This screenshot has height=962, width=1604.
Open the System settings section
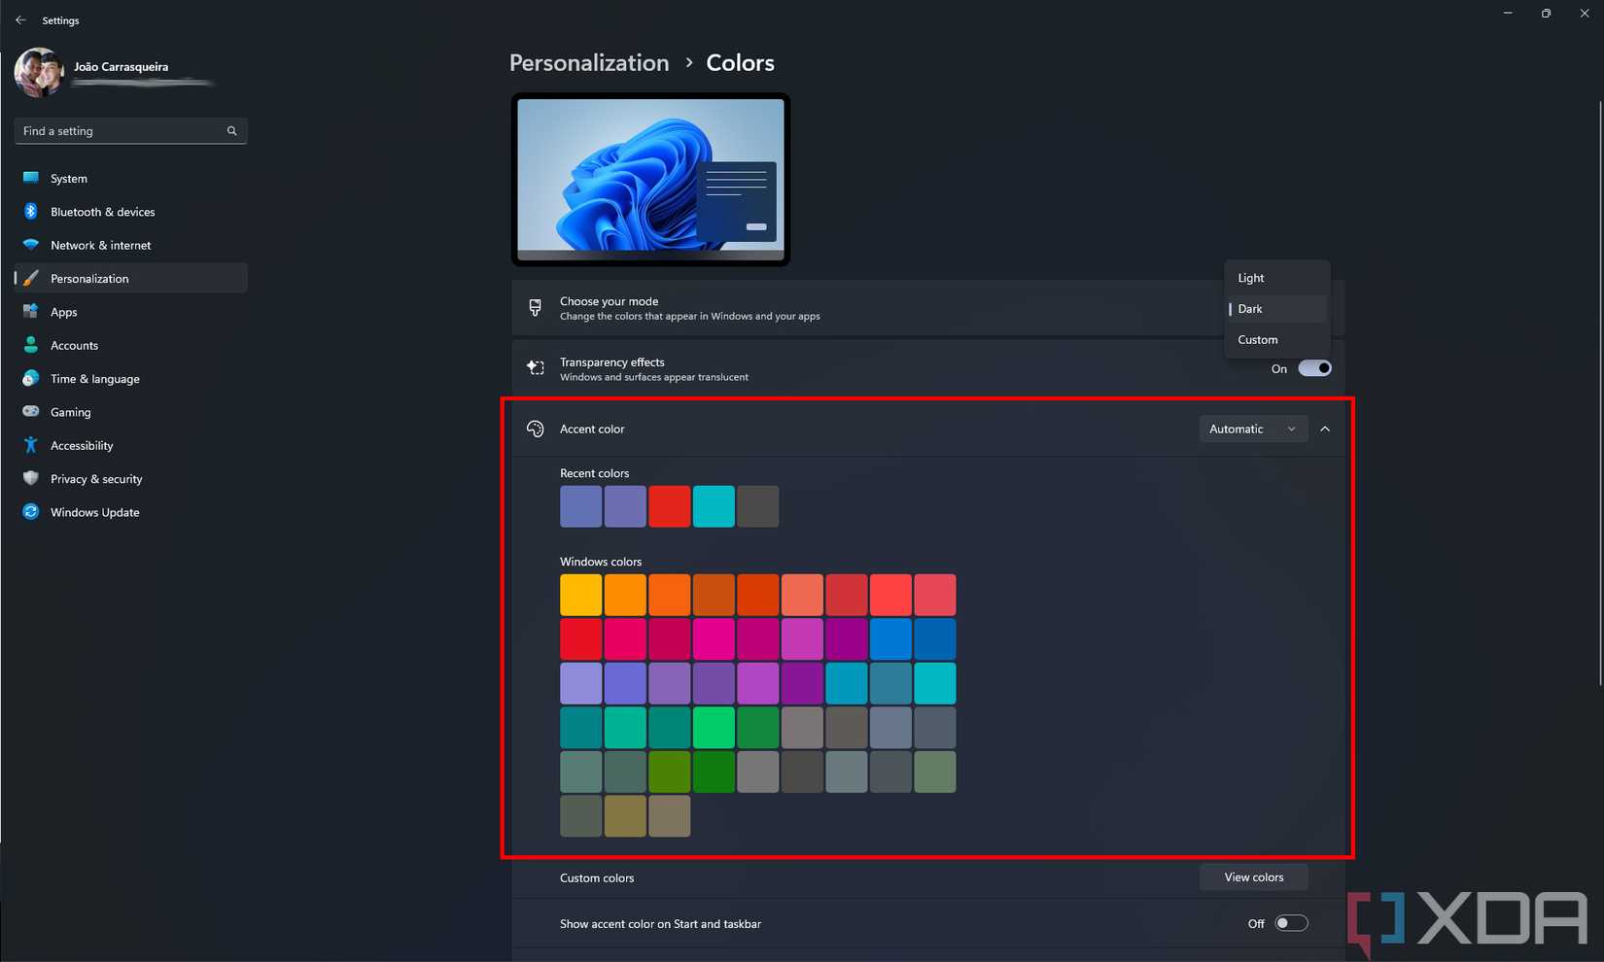click(x=68, y=178)
